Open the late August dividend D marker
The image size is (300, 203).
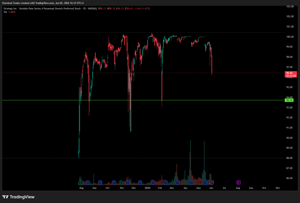[88, 182]
